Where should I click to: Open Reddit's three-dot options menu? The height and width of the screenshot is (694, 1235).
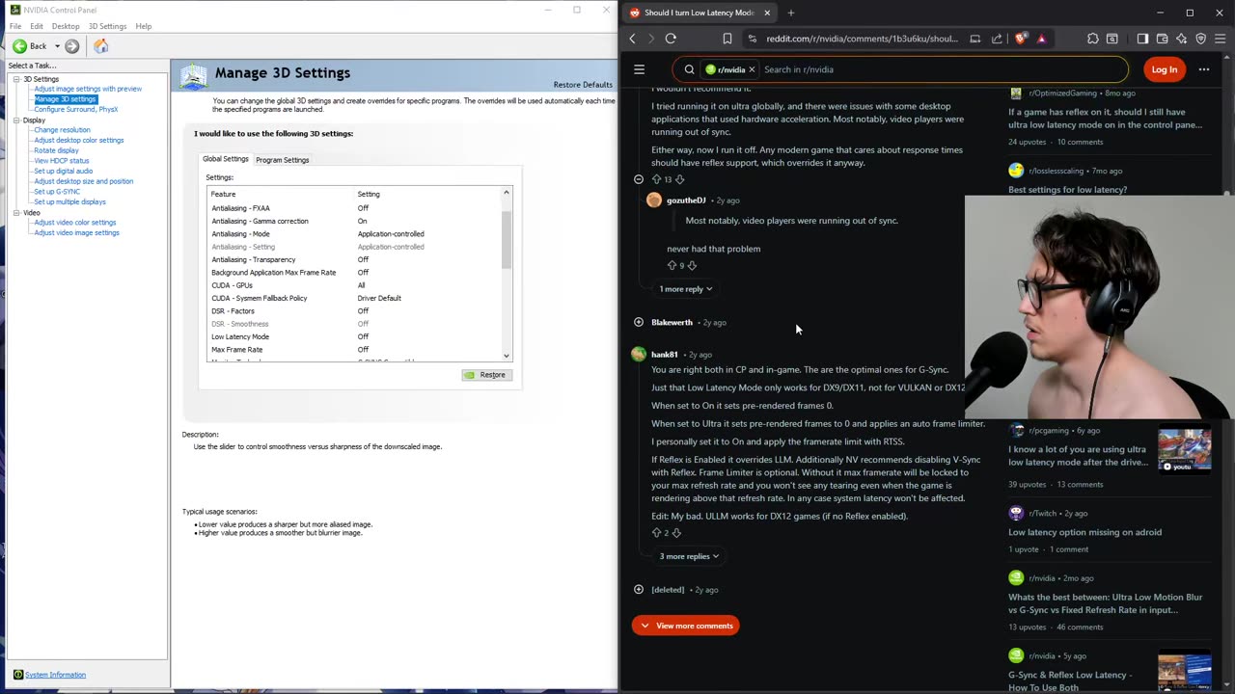click(x=1203, y=69)
